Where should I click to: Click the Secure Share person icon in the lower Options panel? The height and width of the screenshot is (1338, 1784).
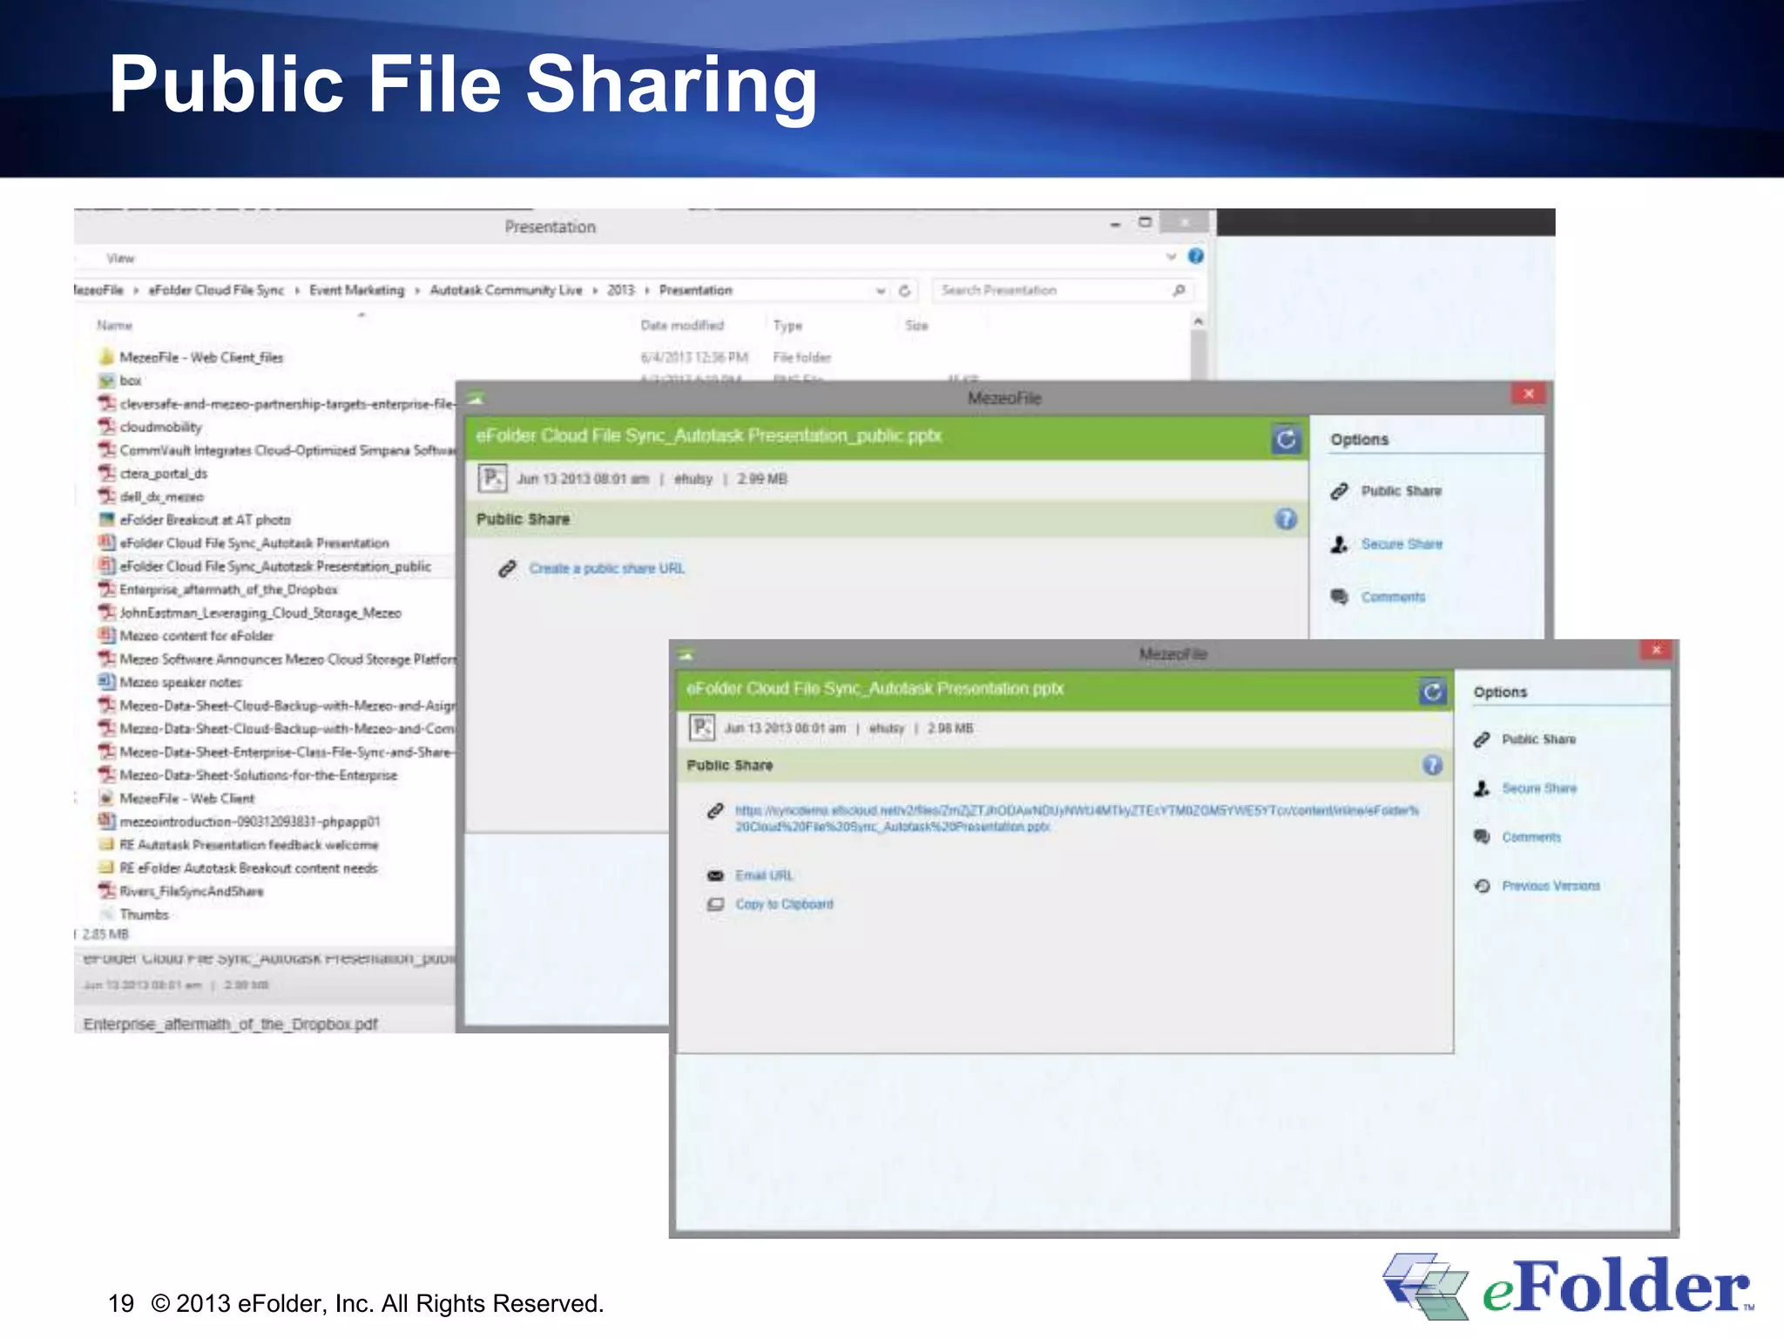[x=1482, y=788]
